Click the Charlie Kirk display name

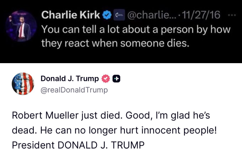(70, 15)
